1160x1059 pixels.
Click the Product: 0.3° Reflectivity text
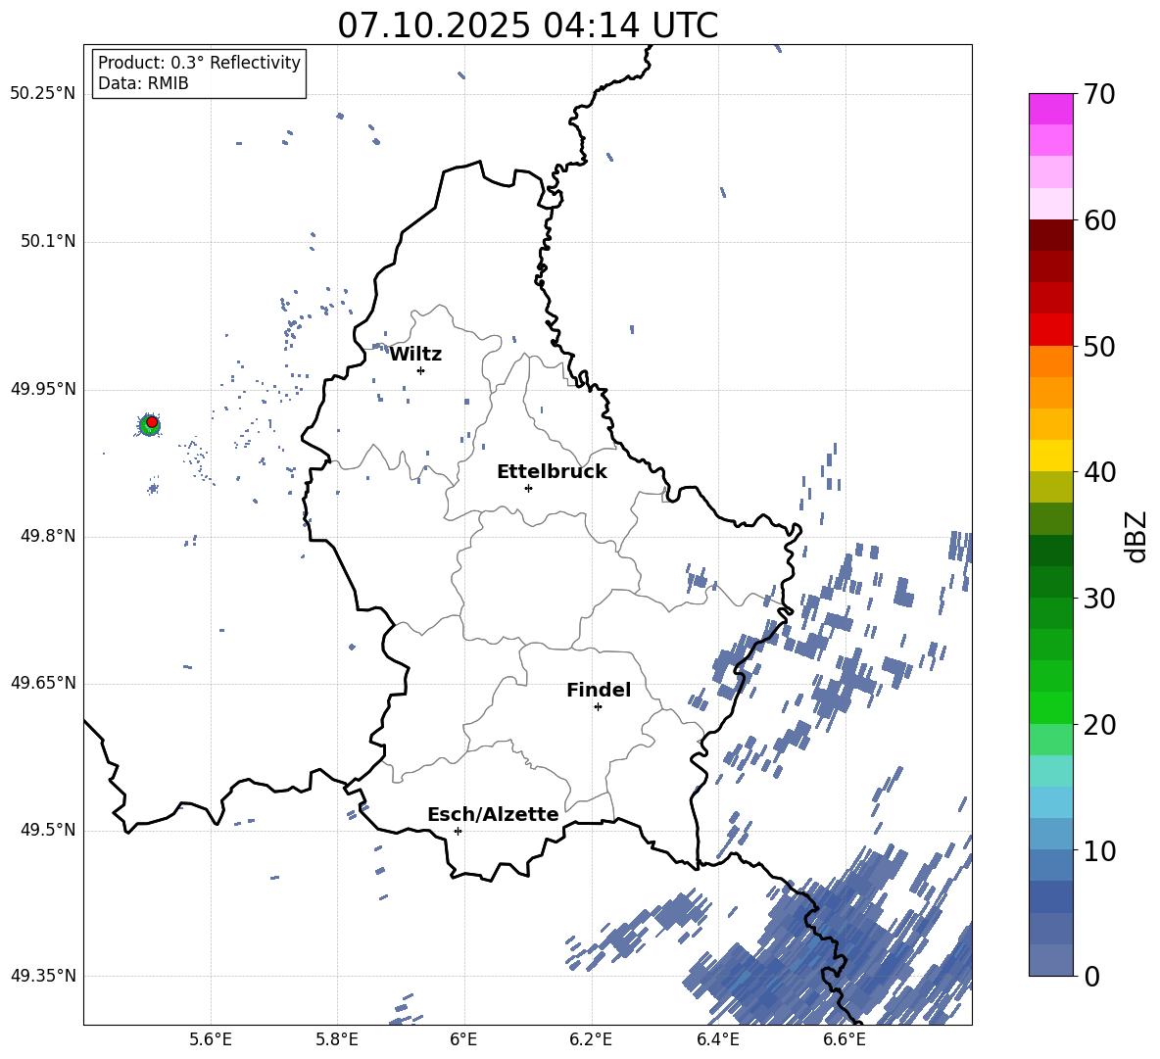[199, 63]
